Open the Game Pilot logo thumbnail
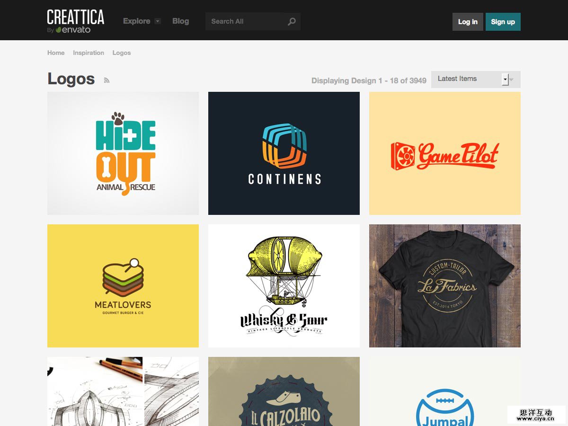 point(444,153)
